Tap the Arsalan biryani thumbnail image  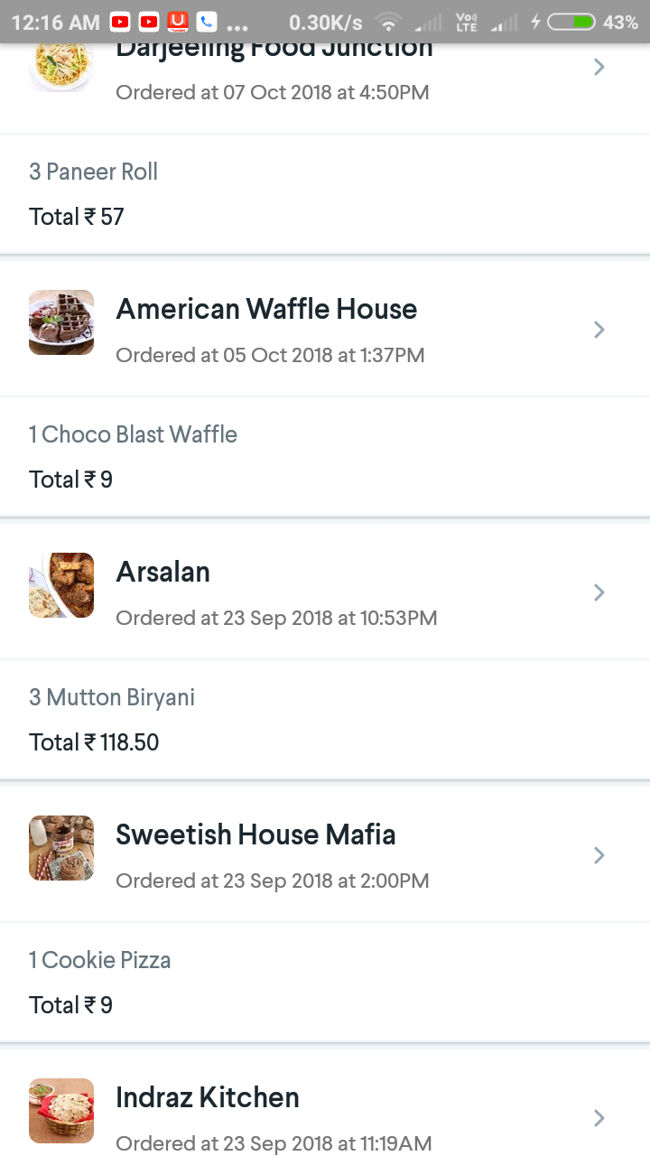point(61,585)
